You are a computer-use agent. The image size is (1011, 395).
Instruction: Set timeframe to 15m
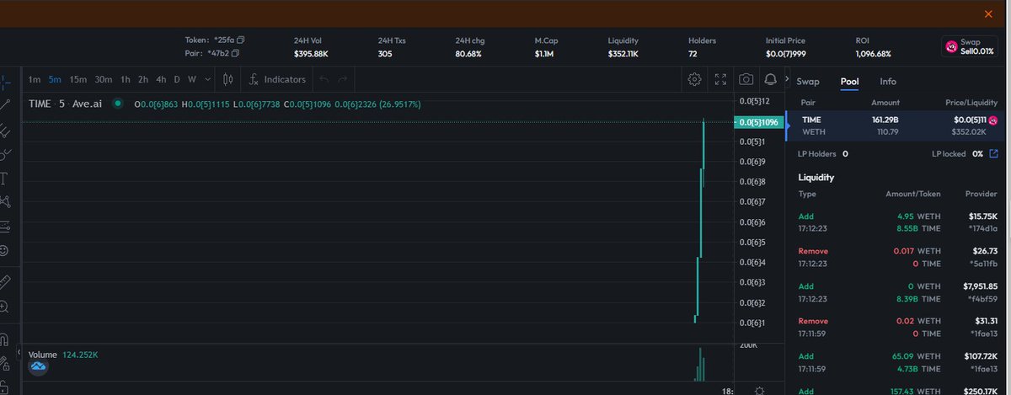(78, 79)
